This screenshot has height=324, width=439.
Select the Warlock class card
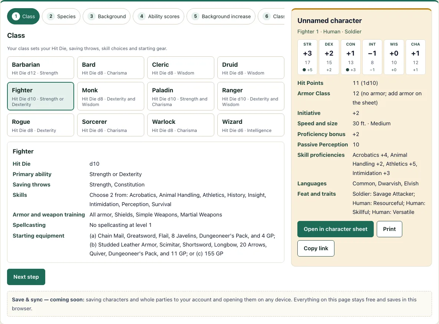(181, 125)
